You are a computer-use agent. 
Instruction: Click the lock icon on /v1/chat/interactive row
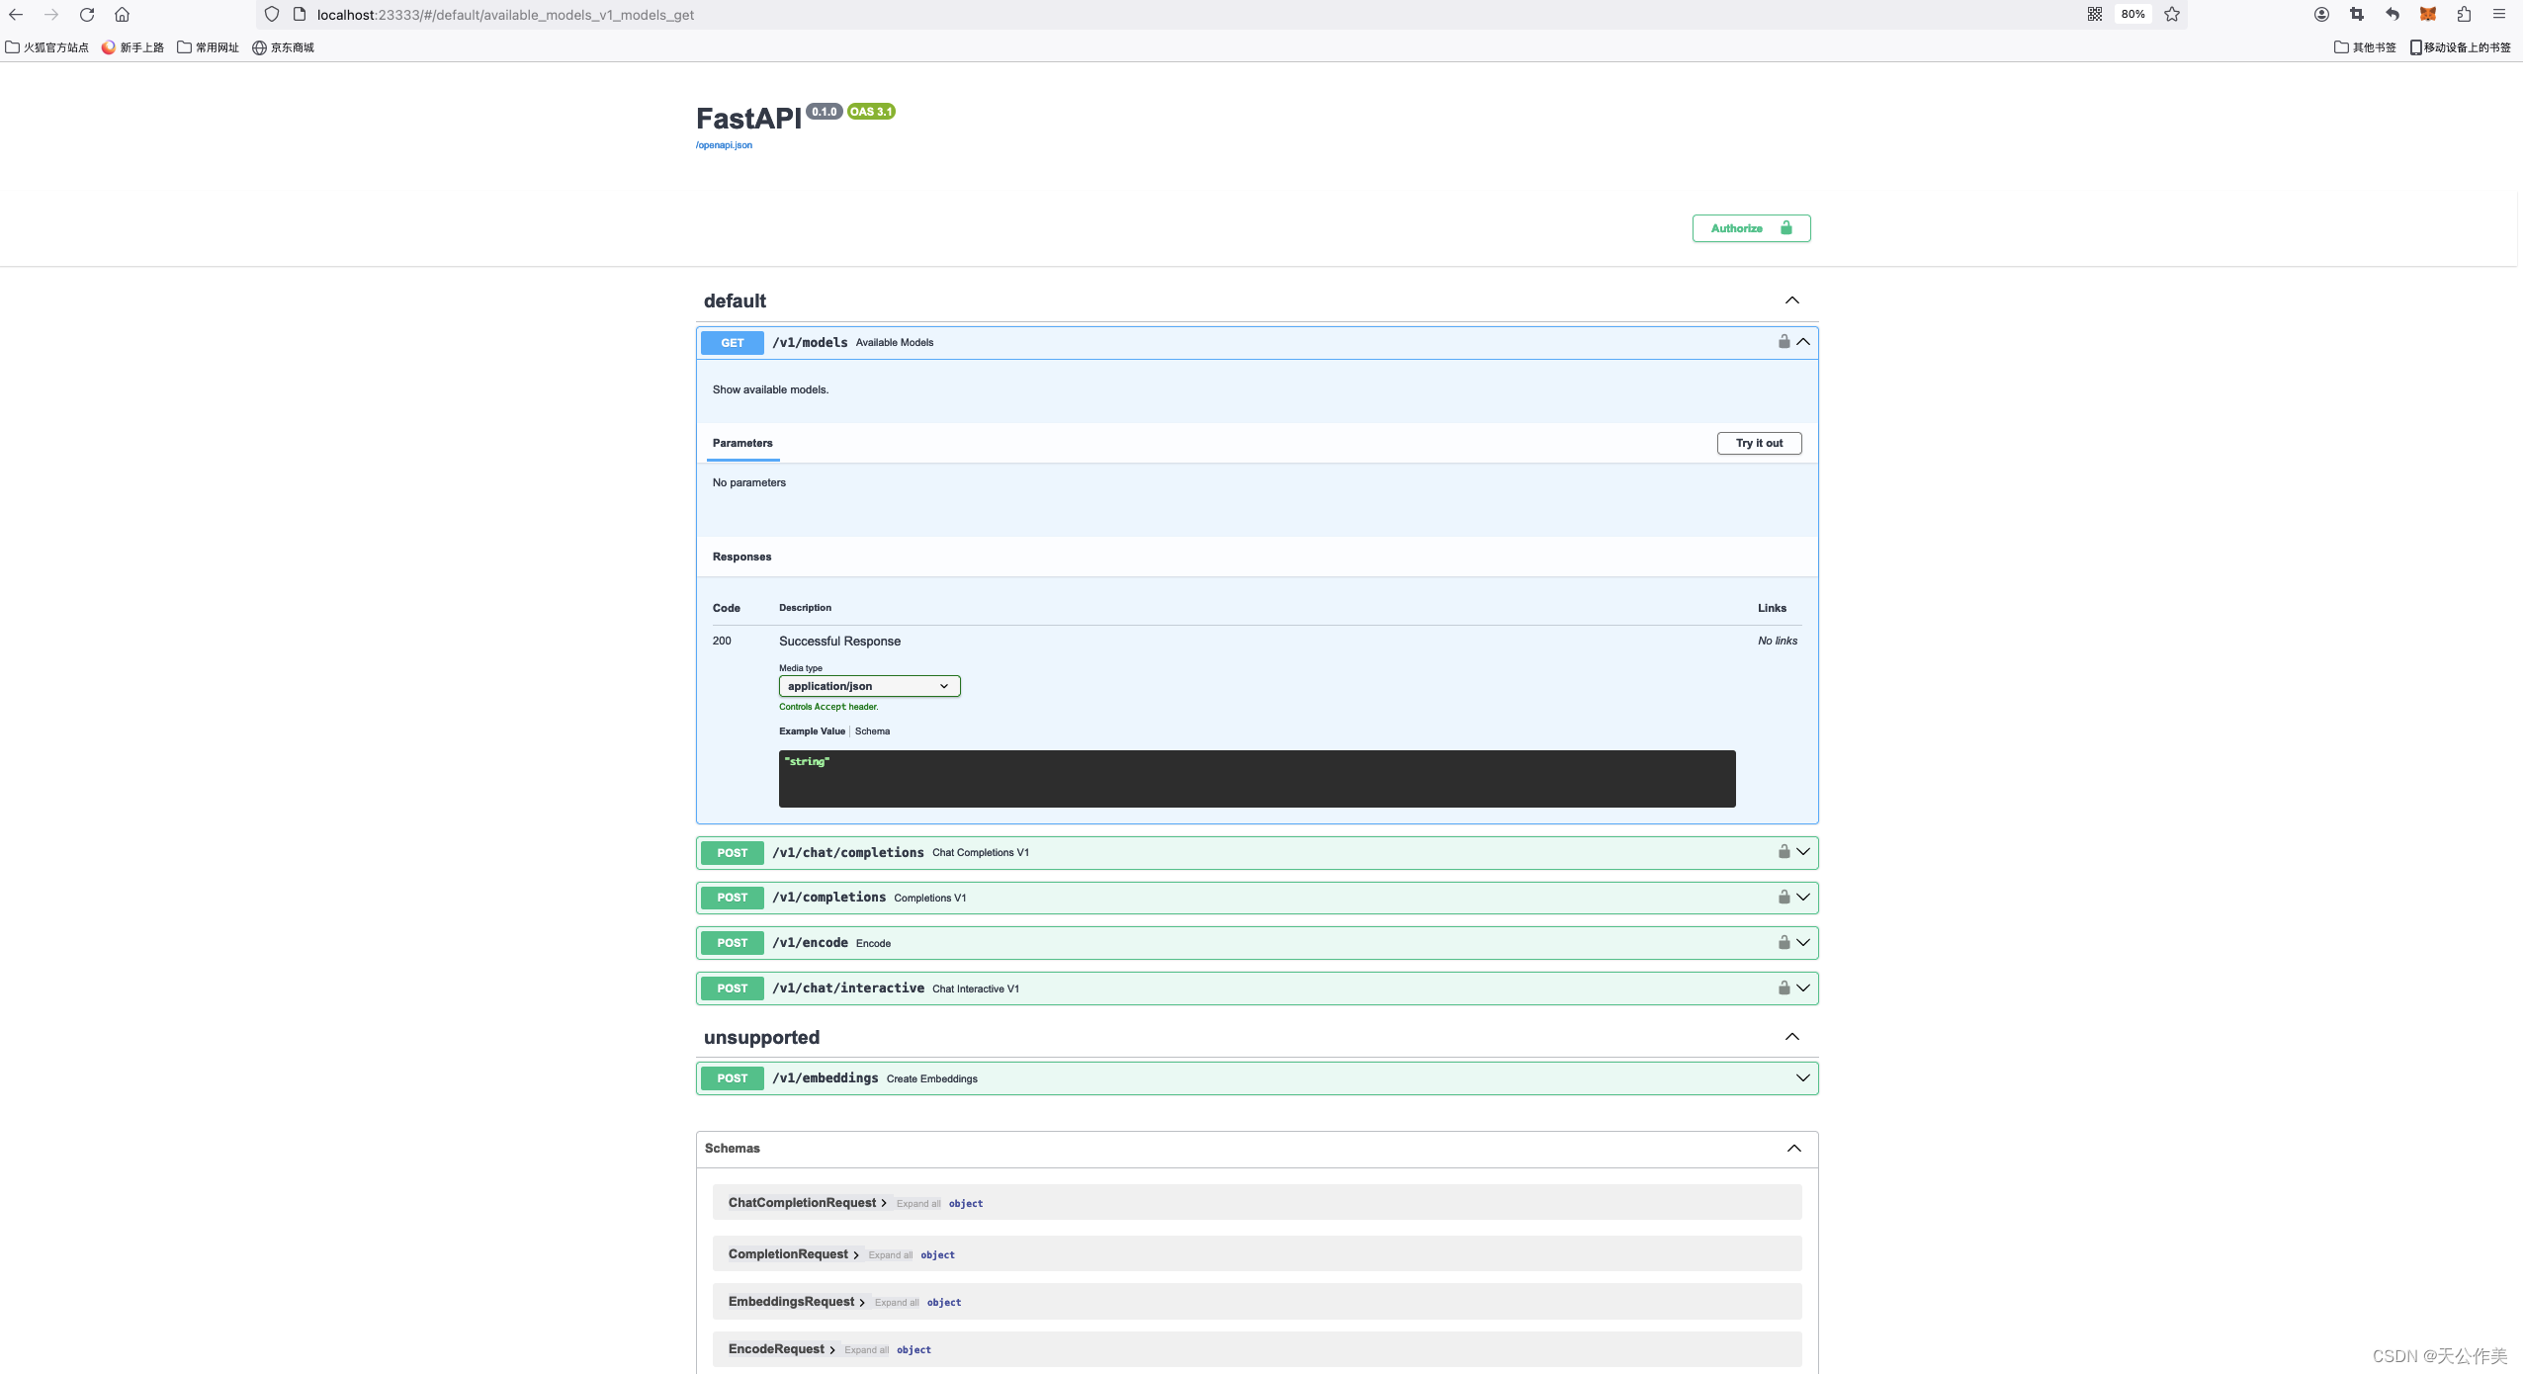tap(1784, 988)
